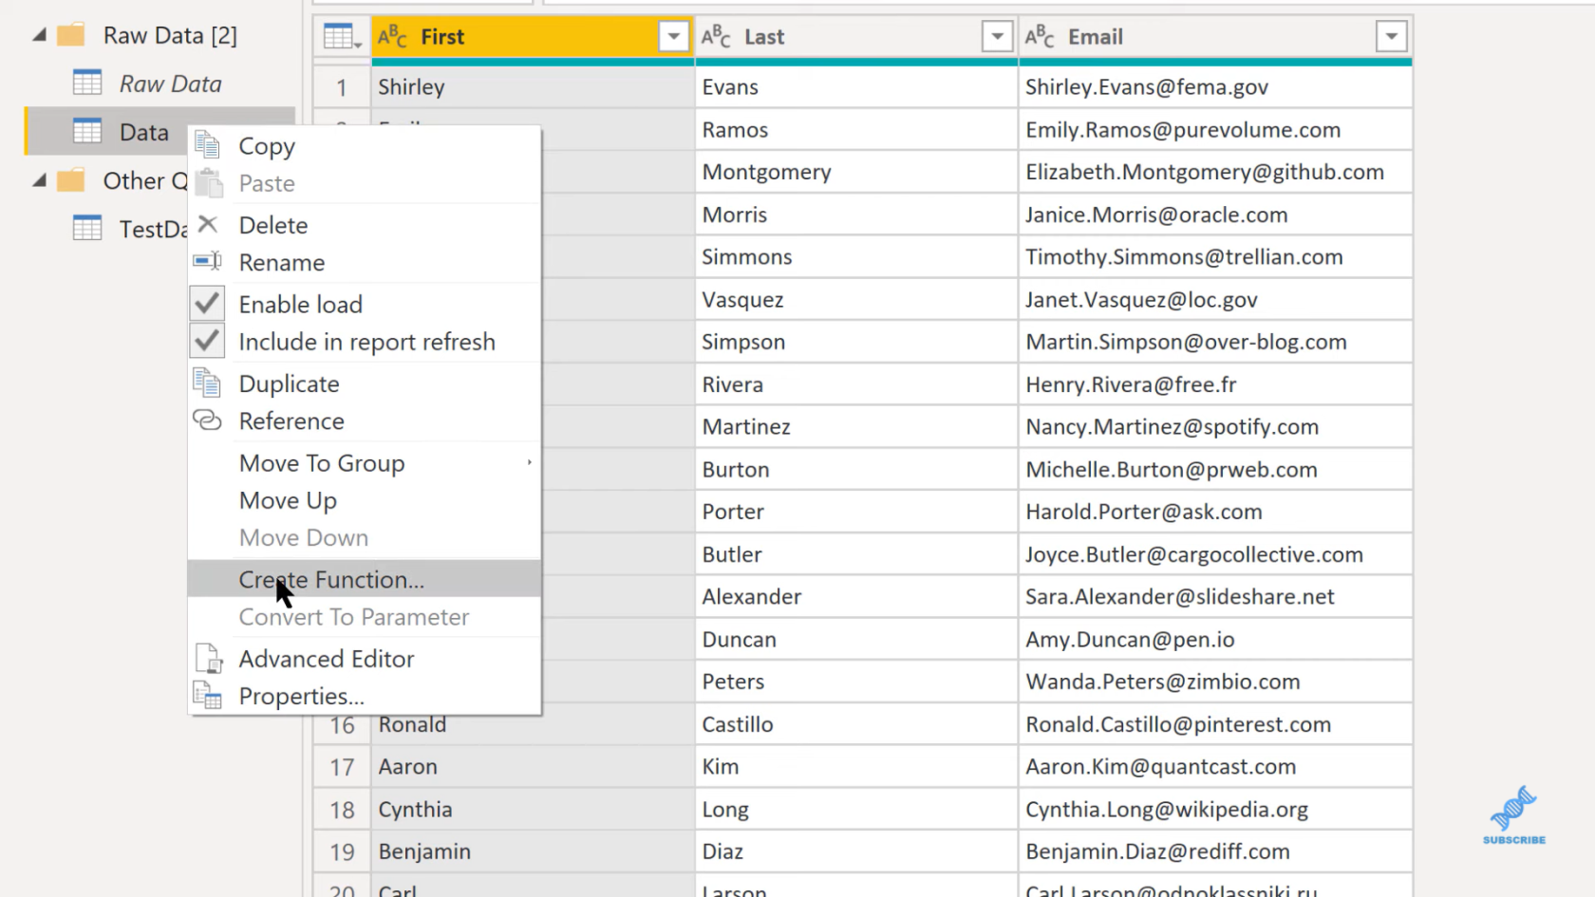This screenshot has height=897, width=1595.
Task: Select the Move To Group entry
Action: point(365,462)
